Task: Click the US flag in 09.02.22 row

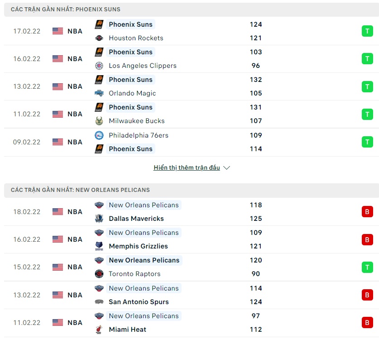Action: [x=58, y=142]
